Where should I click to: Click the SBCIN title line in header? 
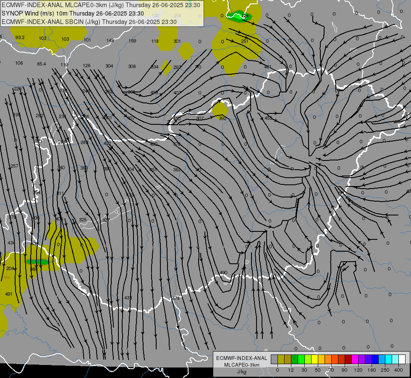(89, 22)
